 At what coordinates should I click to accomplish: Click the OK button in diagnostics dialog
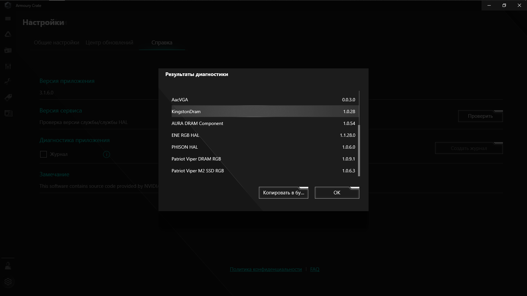tap(337, 193)
